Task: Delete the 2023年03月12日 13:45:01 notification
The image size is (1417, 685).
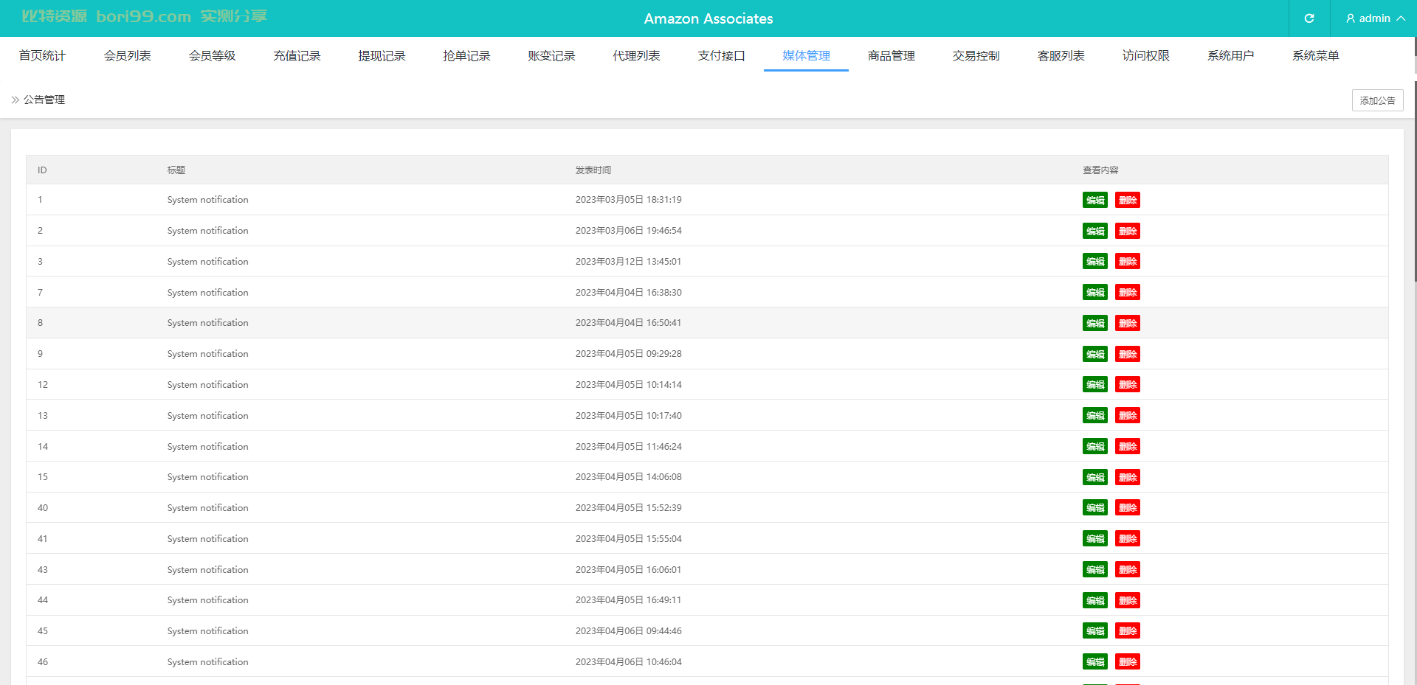Action: tap(1128, 261)
